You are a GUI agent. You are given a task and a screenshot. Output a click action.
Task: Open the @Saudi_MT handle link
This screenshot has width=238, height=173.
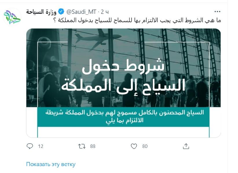pyautogui.click(x=81, y=12)
